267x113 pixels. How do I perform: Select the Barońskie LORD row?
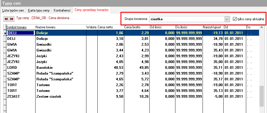pyautogui.click(x=131, y=68)
